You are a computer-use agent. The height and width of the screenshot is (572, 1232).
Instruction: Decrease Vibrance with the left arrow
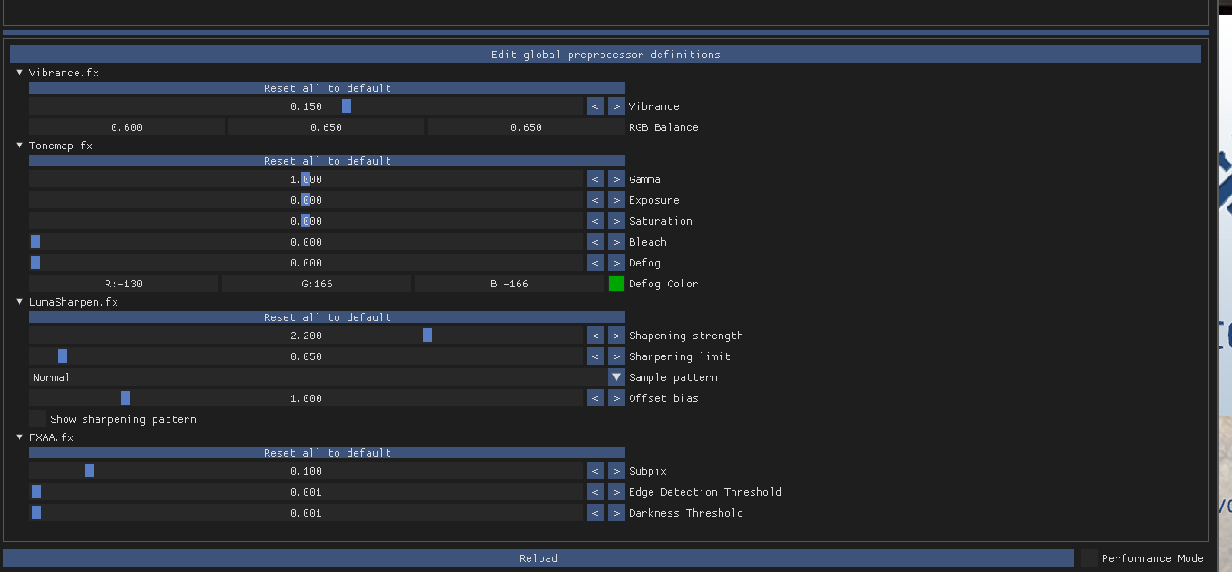595,106
